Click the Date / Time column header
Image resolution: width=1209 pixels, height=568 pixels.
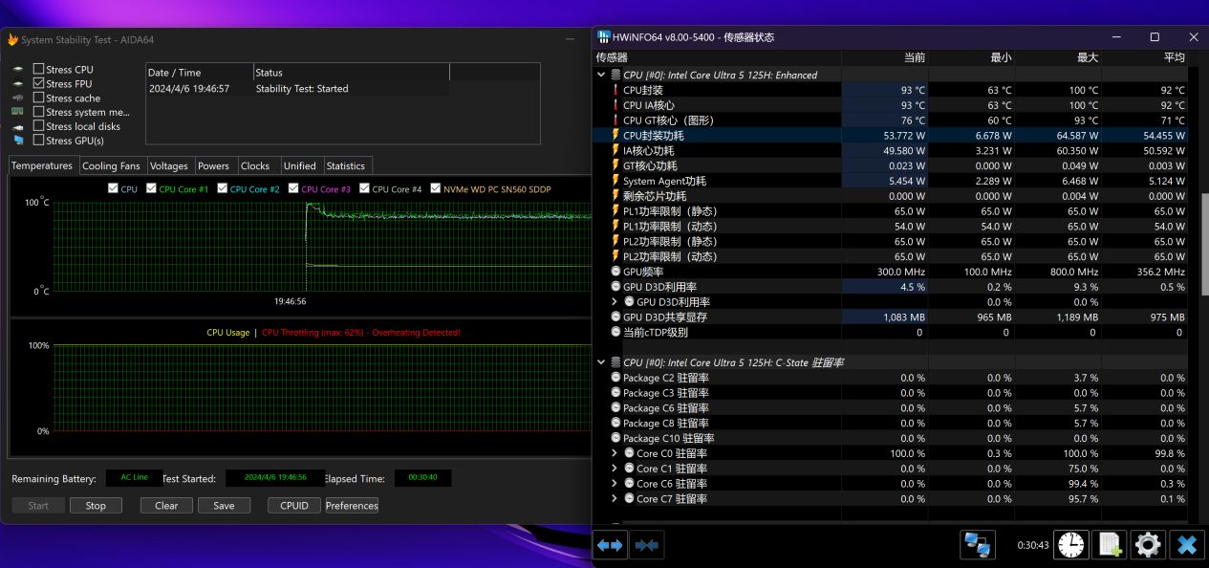pos(199,73)
